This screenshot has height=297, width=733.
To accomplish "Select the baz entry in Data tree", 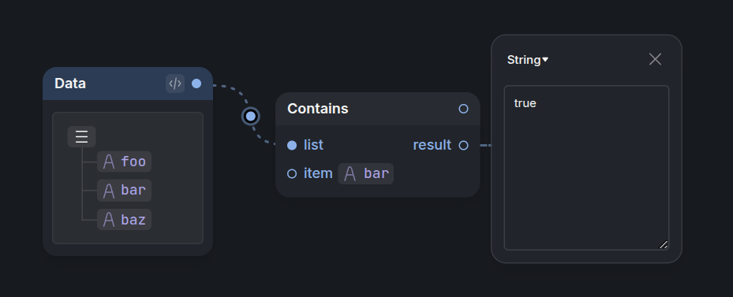I will pos(125,219).
